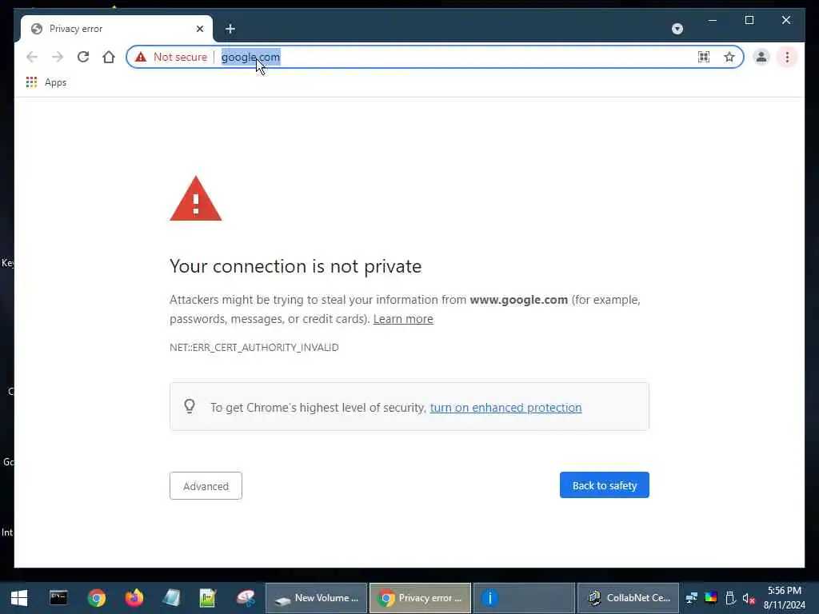
Task: Open Chrome's three-dot menu
Action: (x=787, y=57)
